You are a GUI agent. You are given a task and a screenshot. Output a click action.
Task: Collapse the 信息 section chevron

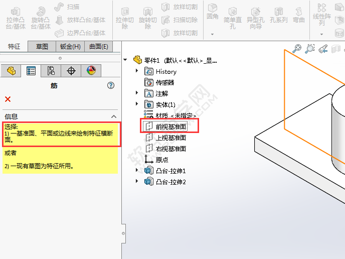(x=114, y=116)
